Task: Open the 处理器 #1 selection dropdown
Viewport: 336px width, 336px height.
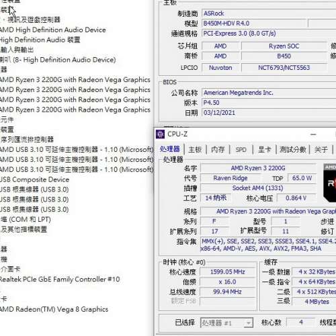Action: [226, 323]
